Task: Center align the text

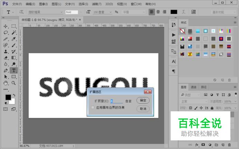Action: pyautogui.click(x=158, y=12)
